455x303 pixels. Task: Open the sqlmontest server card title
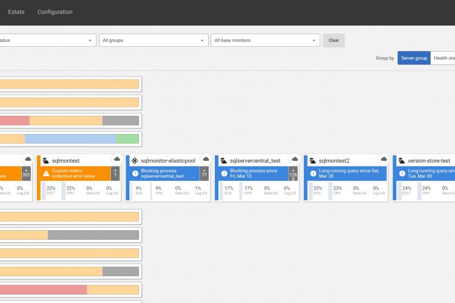(66, 161)
